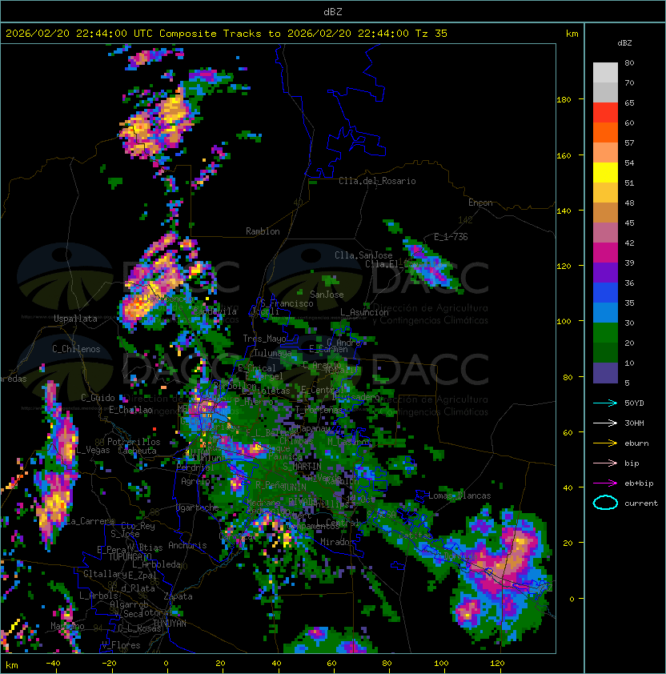Click the 'eb+bip' legend label
666x674 pixels.
[x=639, y=483]
